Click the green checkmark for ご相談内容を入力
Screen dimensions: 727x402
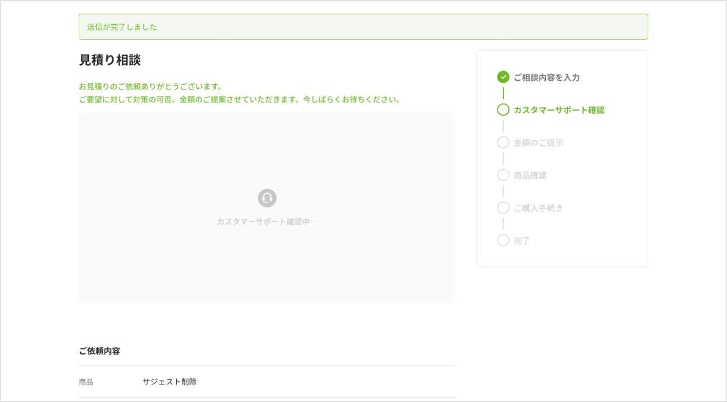[503, 77]
